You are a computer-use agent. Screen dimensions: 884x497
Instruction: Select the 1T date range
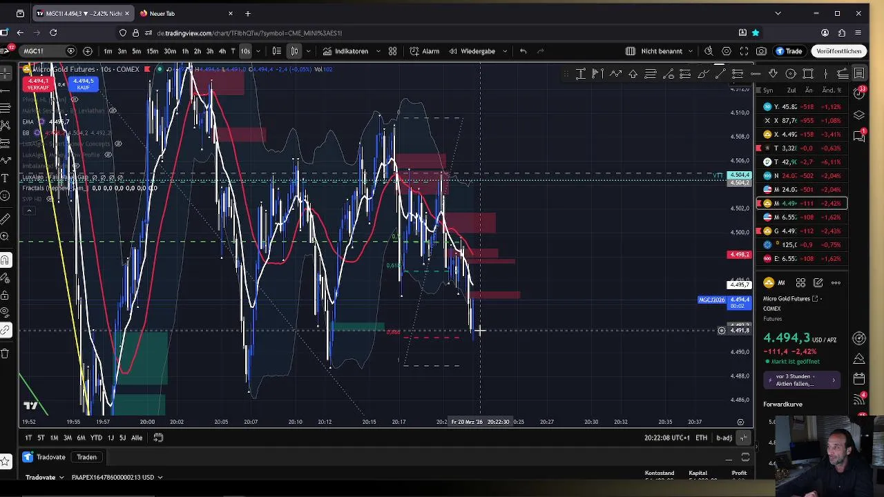28,438
